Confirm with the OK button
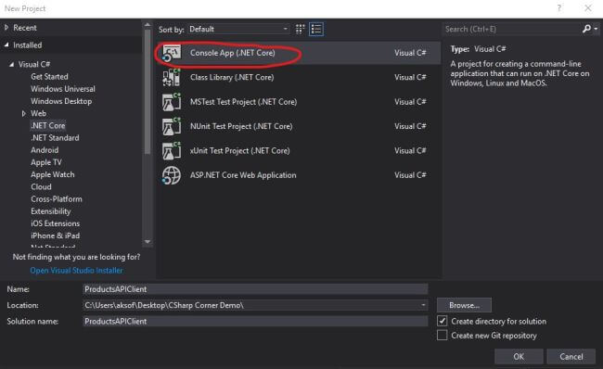The image size is (603, 369). [519, 357]
